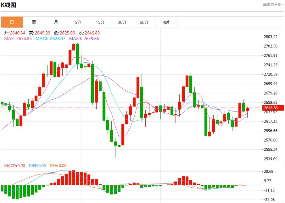The width and height of the screenshot is (285, 203).
Task: Click the DIFF value label
Action: point(37,166)
